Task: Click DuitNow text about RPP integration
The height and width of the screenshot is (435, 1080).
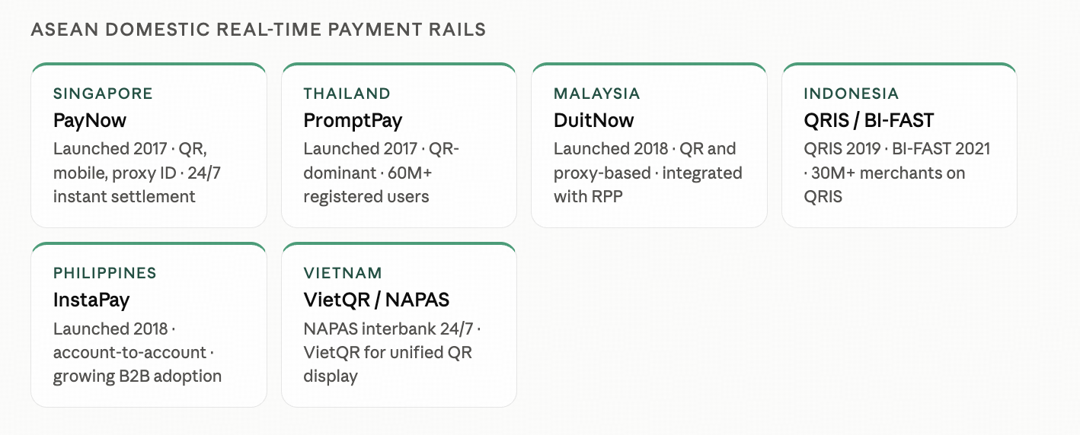Action: 647,185
